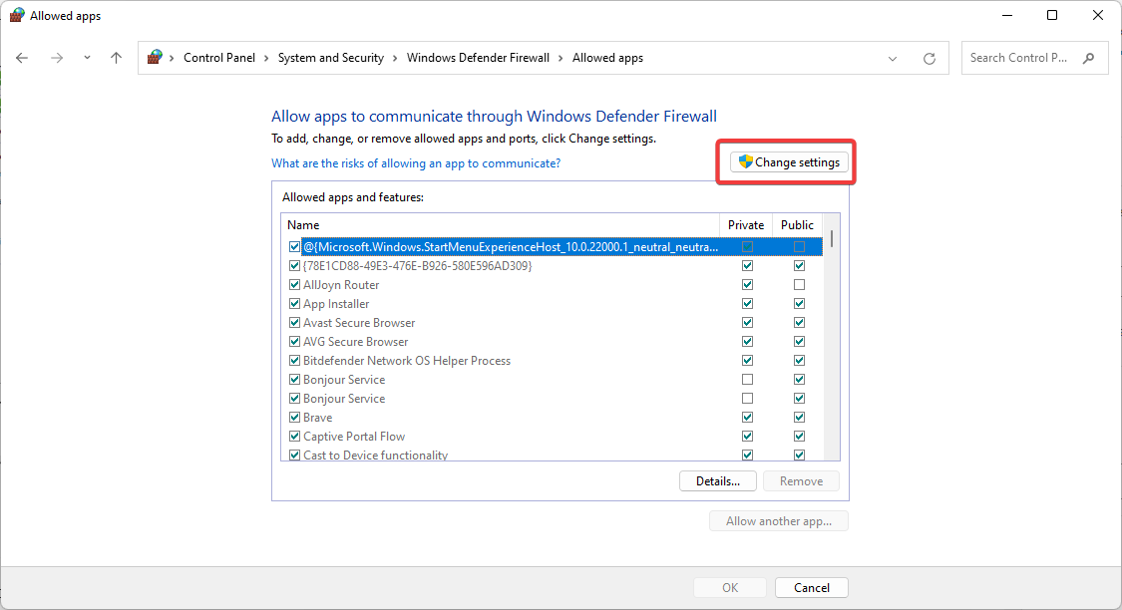
Task: Refresh the Allowed apps page
Action: coord(929,59)
